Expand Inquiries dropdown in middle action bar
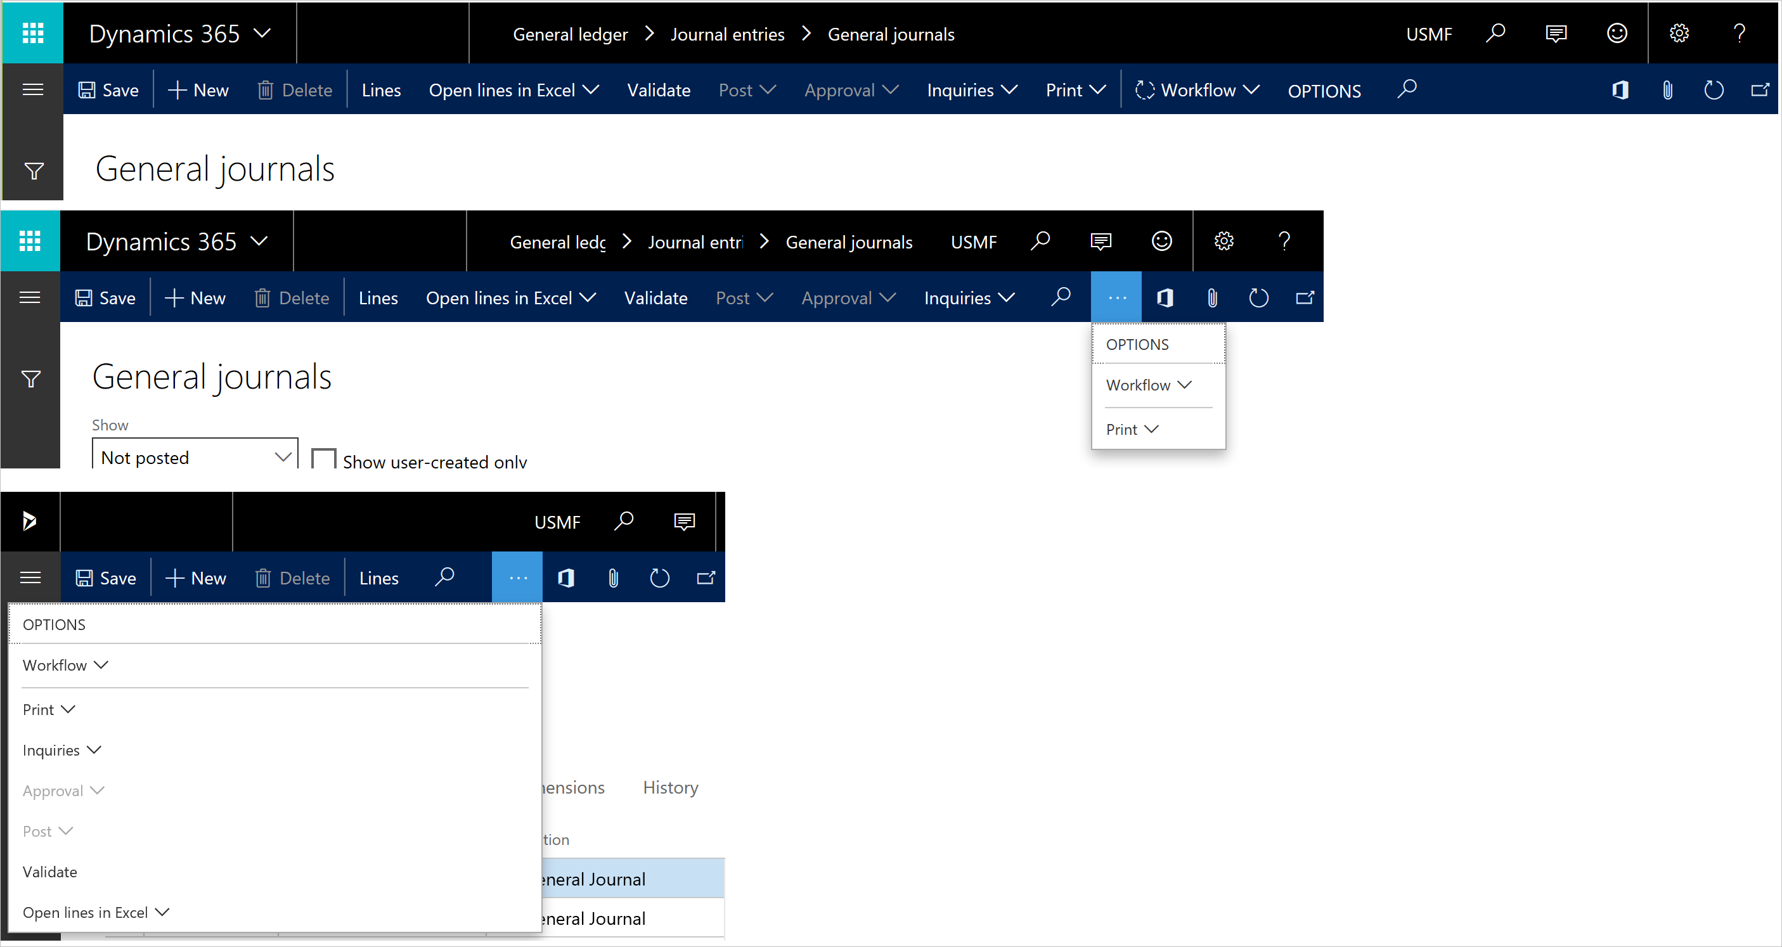The height and width of the screenshot is (947, 1782). [969, 298]
